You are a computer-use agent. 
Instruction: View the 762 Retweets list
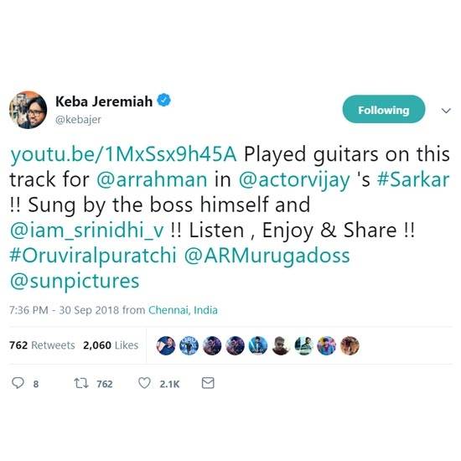pyautogui.click(x=42, y=345)
